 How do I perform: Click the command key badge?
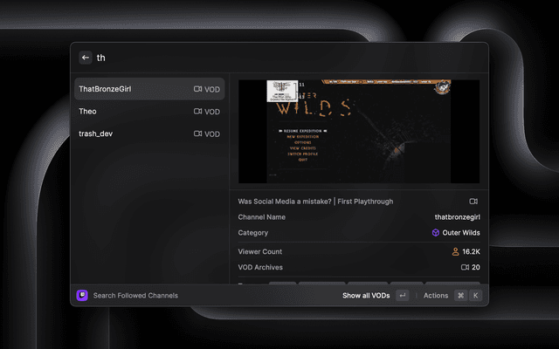(460, 296)
